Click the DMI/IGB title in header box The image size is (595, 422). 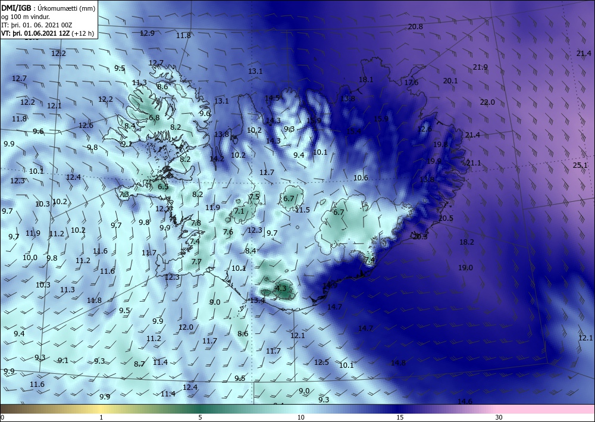click(x=16, y=8)
